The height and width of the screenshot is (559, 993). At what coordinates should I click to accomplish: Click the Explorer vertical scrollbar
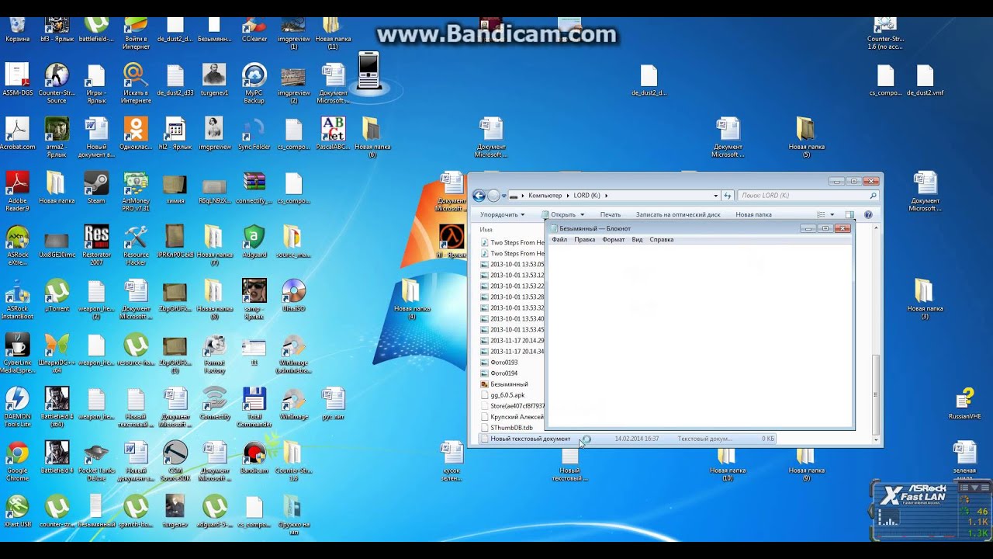[x=877, y=334]
